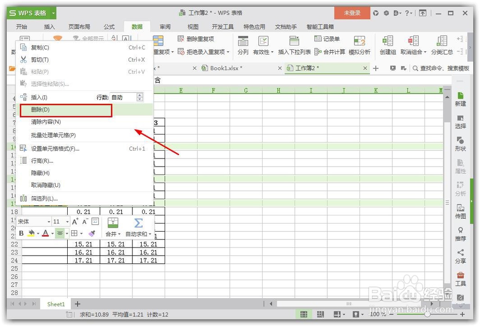The image size is (480, 326).
Task: Click the AutoSum sigma icon
Action: point(138,223)
